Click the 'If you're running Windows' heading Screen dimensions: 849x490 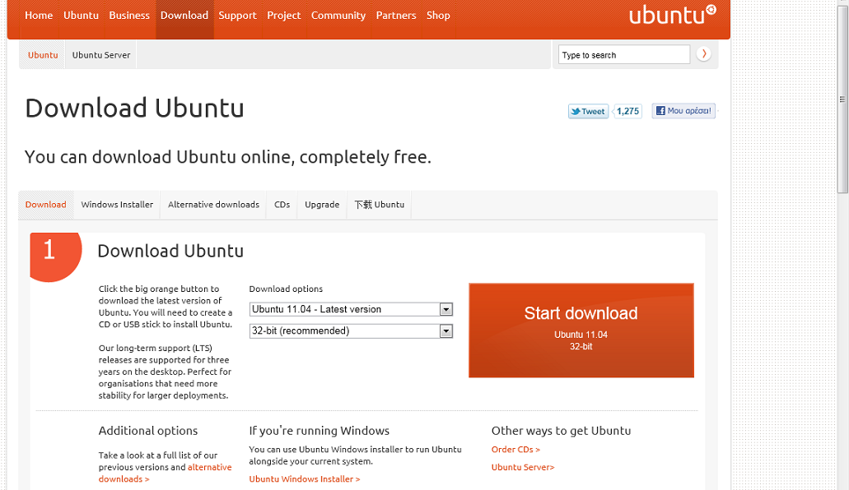click(x=319, y=431)
